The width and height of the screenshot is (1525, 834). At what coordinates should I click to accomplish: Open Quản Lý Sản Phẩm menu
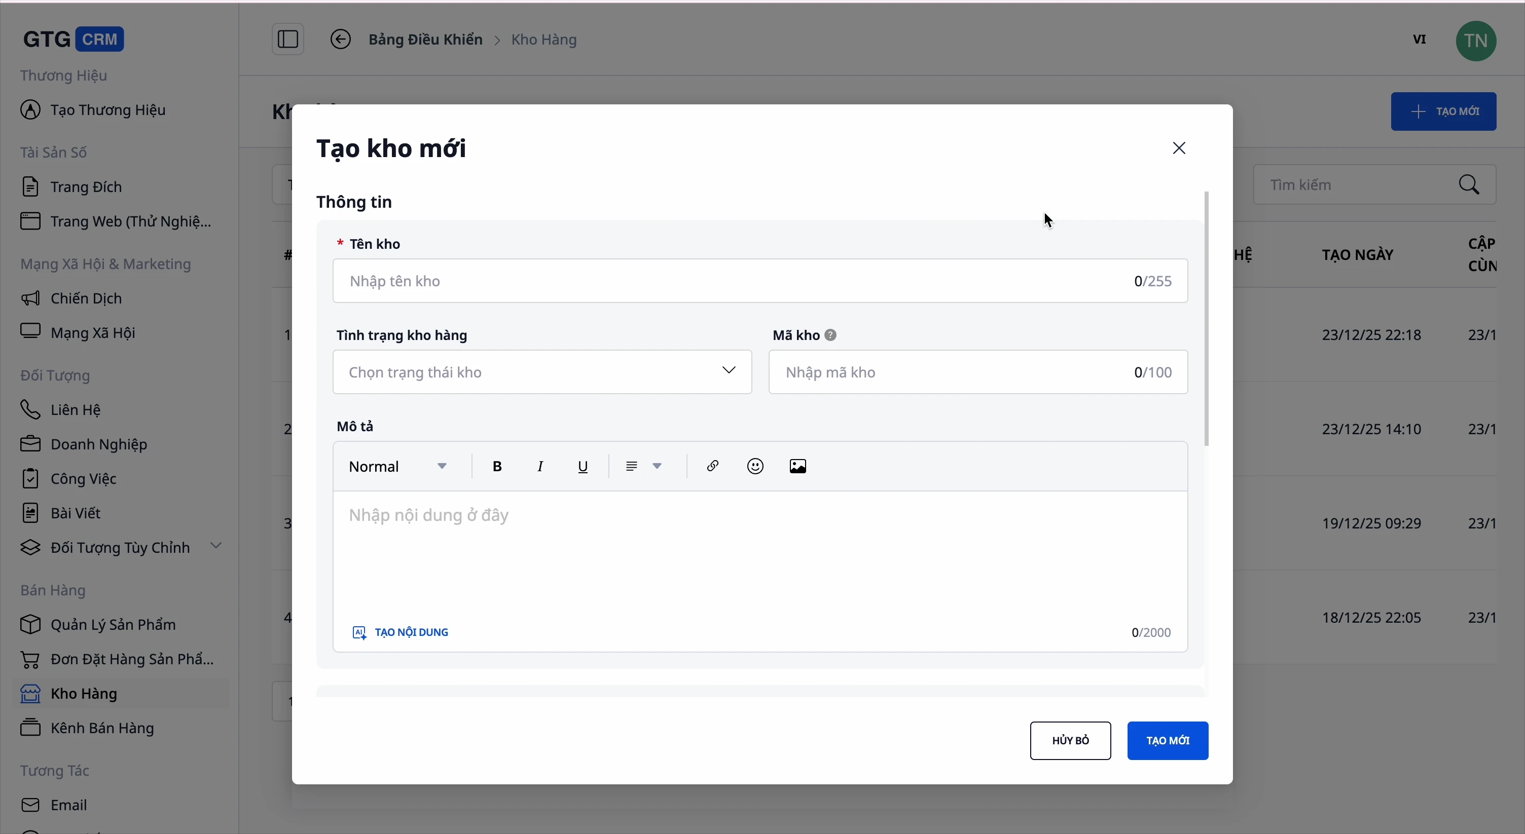113,625
